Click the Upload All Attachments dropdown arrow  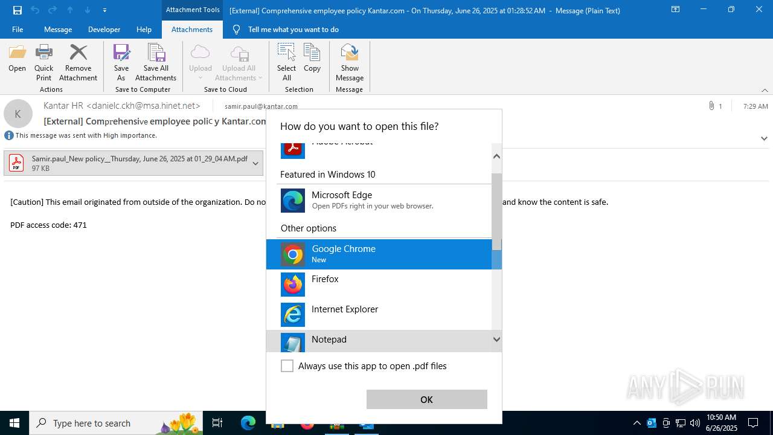pos(260,78)
